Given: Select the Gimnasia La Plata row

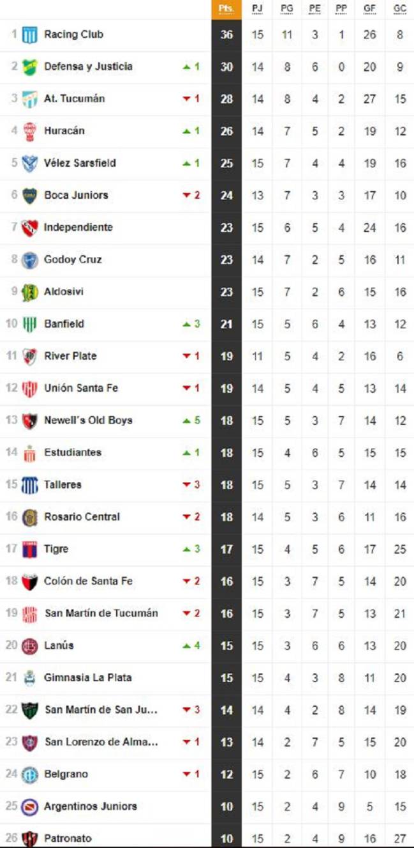Looking at the screenshot, I should click(x=207, y=678).
